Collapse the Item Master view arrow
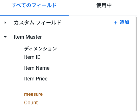 [x=5, y=37]
